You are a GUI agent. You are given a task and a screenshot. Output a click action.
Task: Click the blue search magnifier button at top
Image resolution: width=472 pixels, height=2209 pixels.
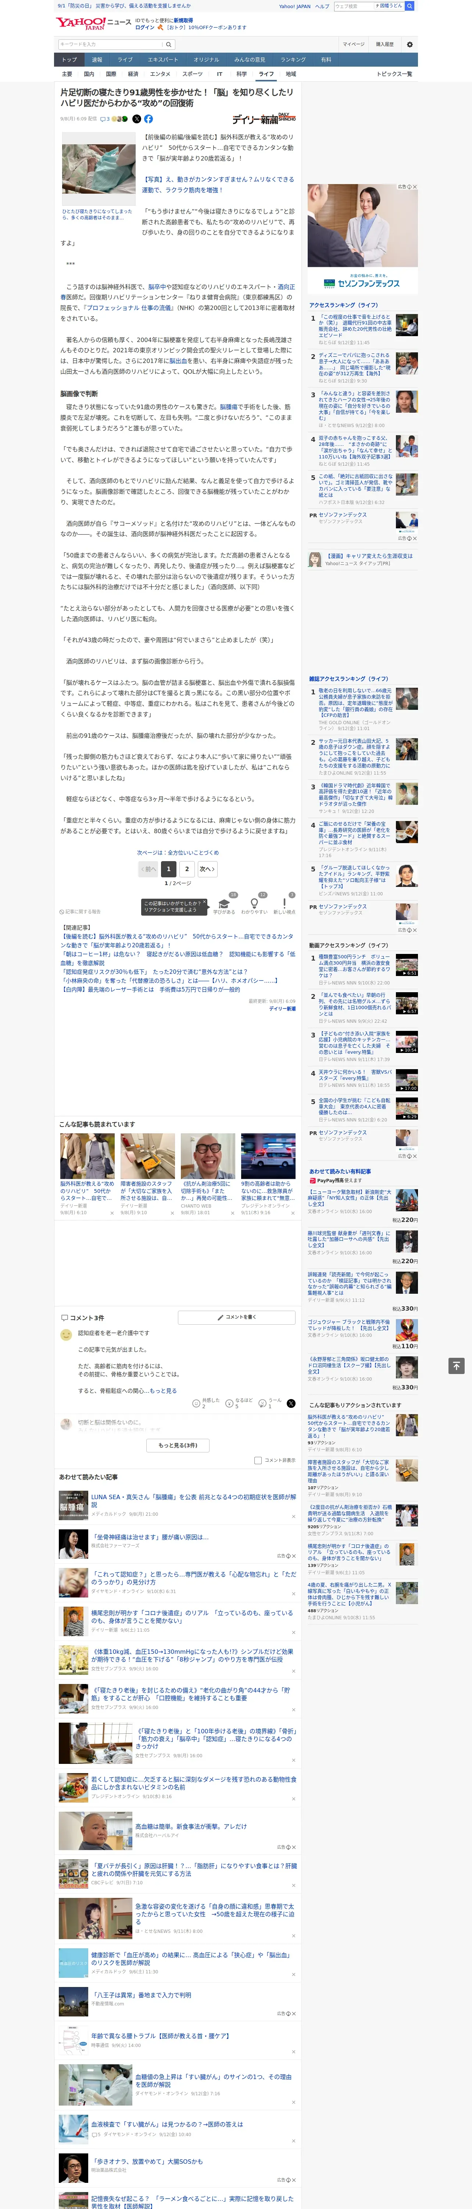tap(410, 6)
